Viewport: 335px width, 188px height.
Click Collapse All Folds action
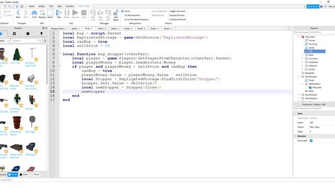(x=177, y=19)
